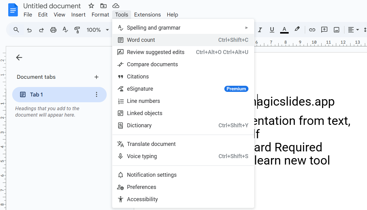Click the insert image icon
367x210 pixels.
point(337,30)
